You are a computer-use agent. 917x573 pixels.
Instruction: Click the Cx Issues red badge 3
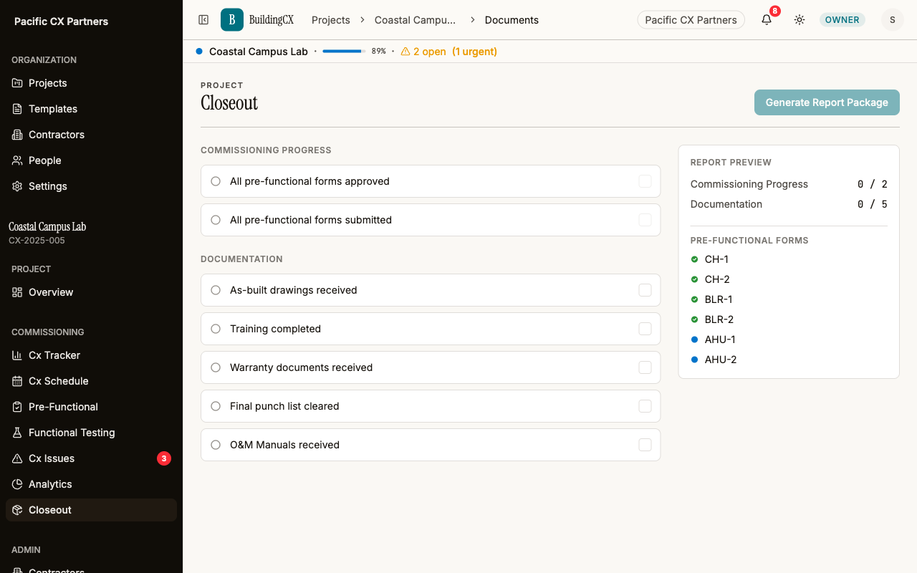point(164,458)
